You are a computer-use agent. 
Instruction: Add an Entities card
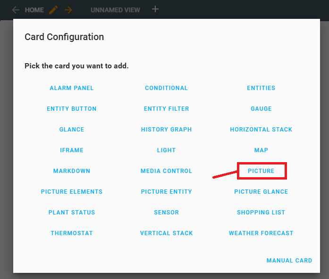pyautogui.click(x=261, y=88)
